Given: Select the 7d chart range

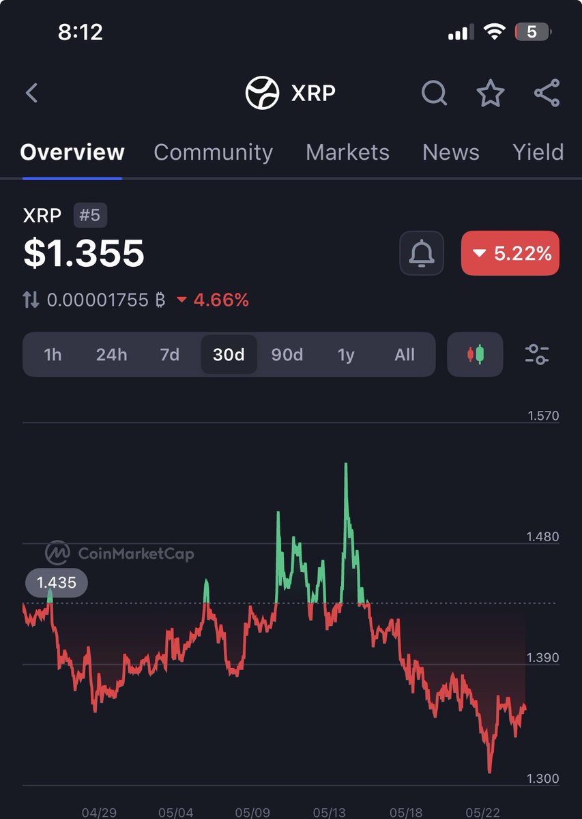Looking at the screenshot, I should point(169,355).
